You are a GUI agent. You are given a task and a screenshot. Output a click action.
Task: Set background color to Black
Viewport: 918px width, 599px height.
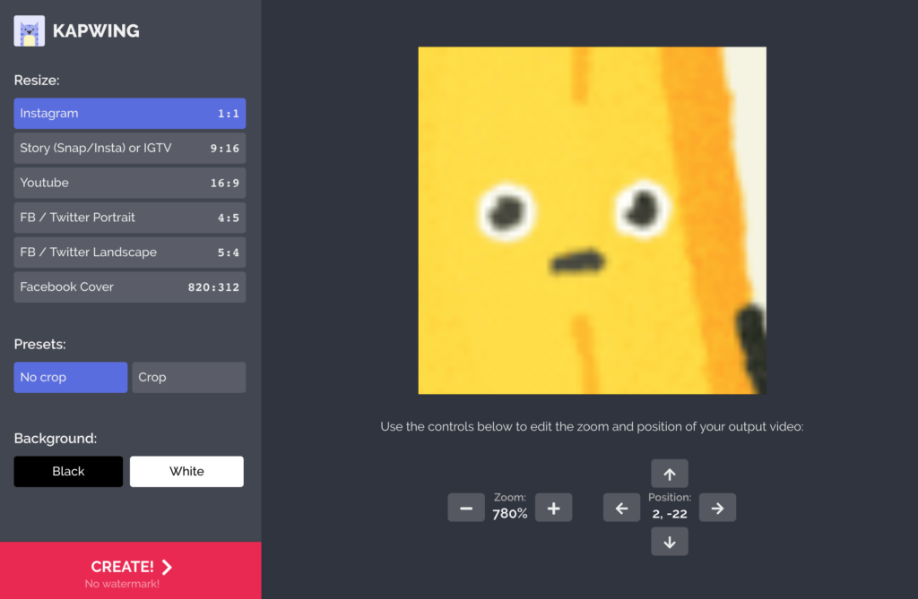(x=68, y=472)
